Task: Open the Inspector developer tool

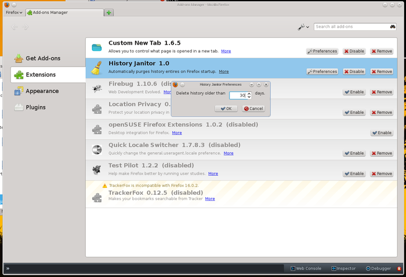Action: [343, 268]
